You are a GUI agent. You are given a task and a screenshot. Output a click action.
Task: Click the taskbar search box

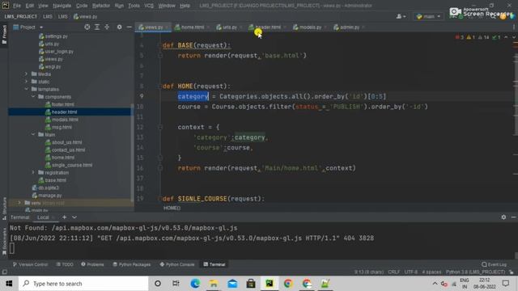coord(83,284)
